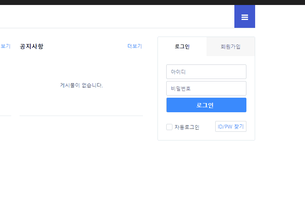Viewport: 305px width, 222px height.
Task: Click the dark strip at the top
Action: (x=152, y=2)
